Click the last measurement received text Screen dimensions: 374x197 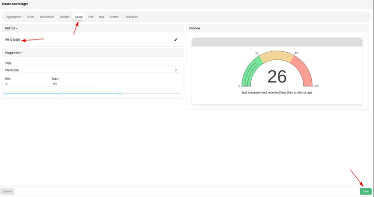click(277, 93)
